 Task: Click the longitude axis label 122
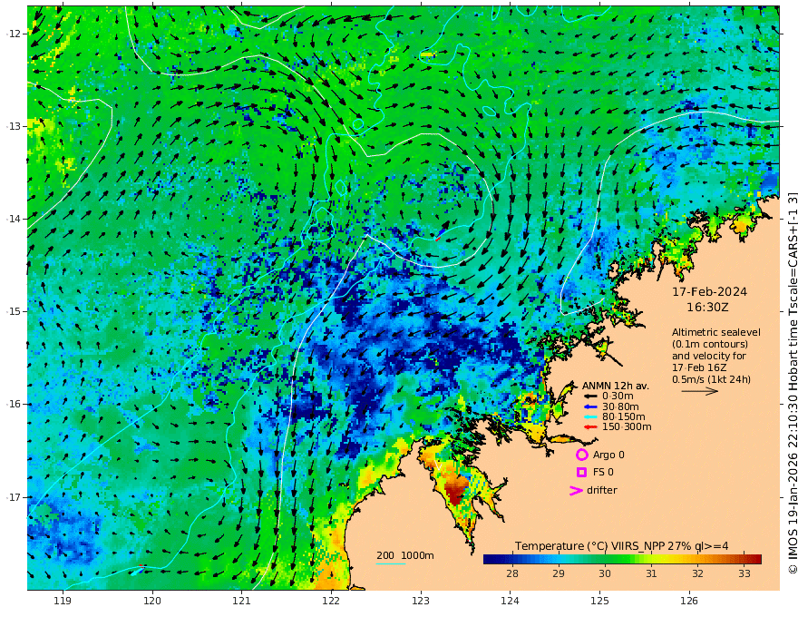(x=331, y=602)
